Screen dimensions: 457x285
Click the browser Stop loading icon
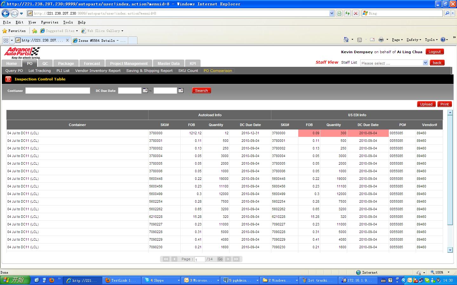(x=356, y=13)
